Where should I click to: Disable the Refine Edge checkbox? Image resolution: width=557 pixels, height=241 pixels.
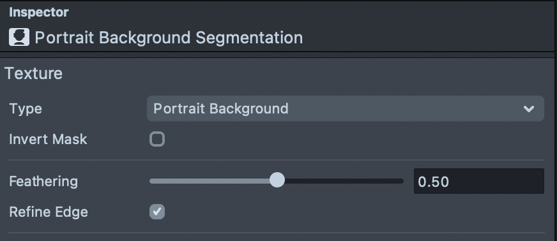pos(157,212)
